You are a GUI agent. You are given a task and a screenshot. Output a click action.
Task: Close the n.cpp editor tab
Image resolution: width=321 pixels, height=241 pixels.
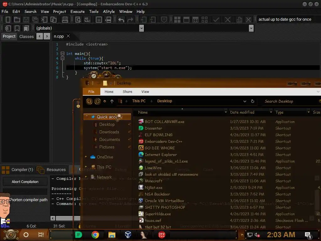click(68, 36)
